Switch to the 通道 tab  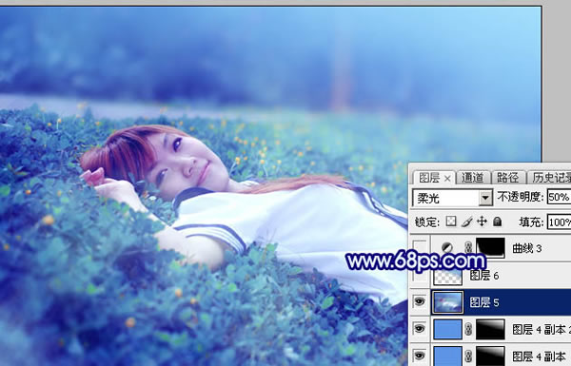pyautogui.click(x=473, y=178)
